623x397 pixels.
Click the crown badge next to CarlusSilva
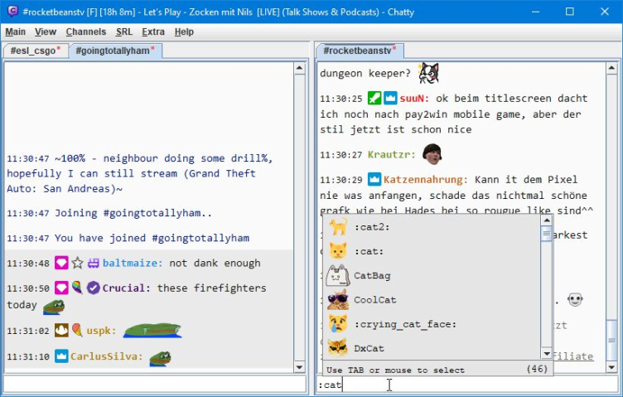click(x=61, y=357)
